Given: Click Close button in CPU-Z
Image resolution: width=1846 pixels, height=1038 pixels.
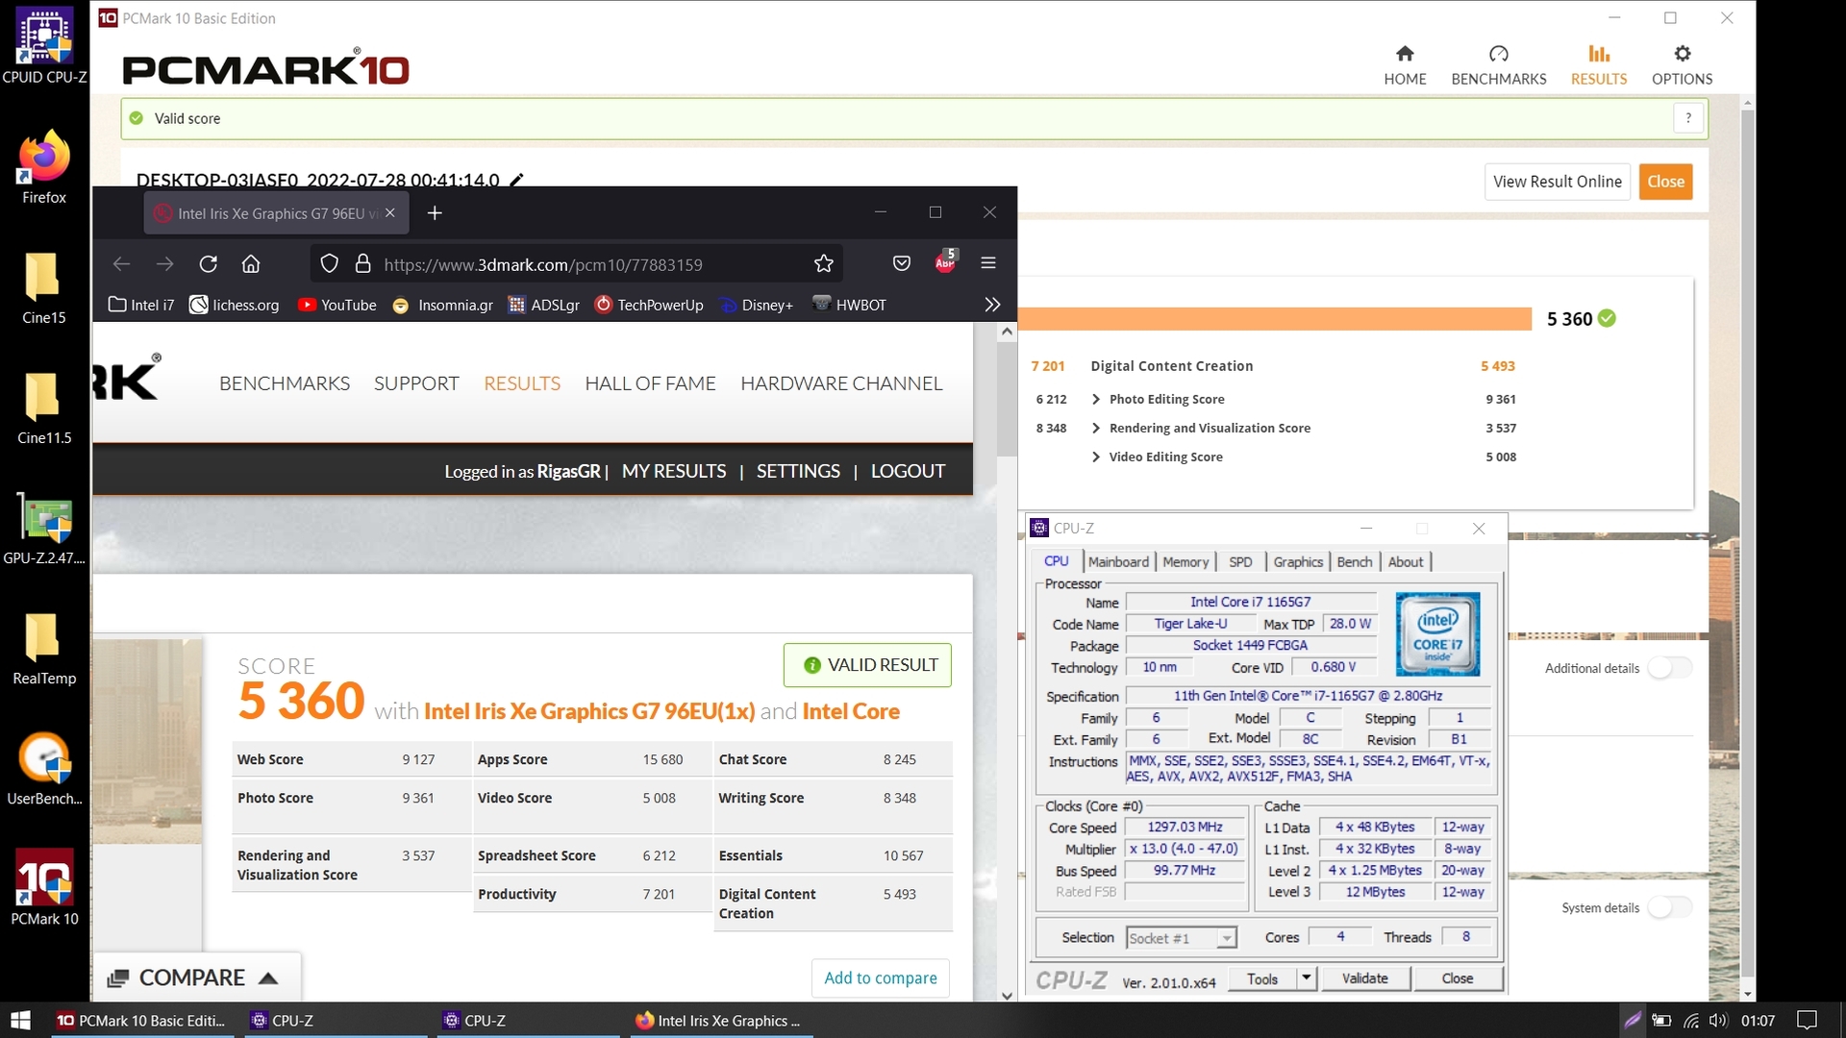Looking at the screenshot, I should click(1457, 978).
